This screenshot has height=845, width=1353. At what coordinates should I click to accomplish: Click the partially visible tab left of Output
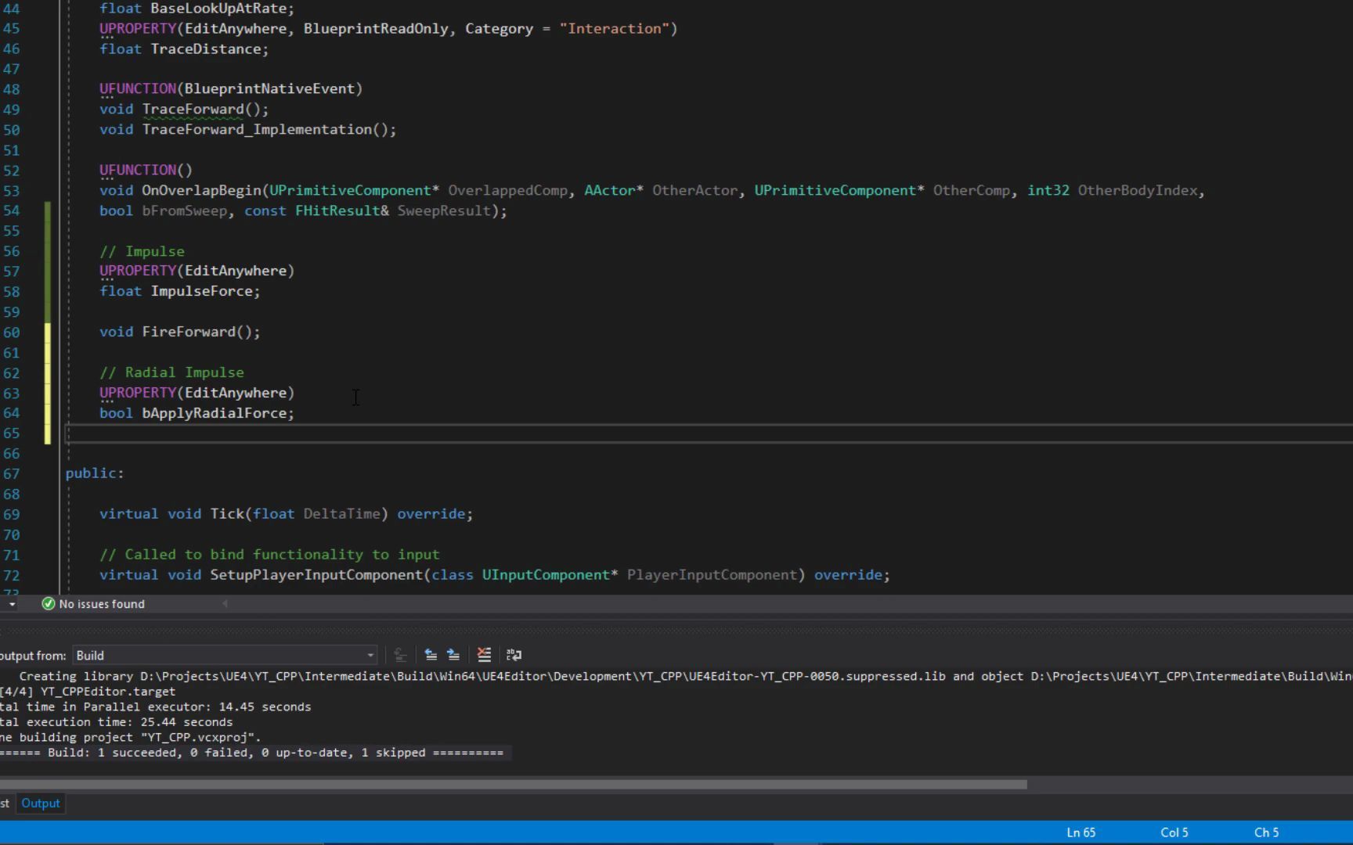(x=5, y=804)
